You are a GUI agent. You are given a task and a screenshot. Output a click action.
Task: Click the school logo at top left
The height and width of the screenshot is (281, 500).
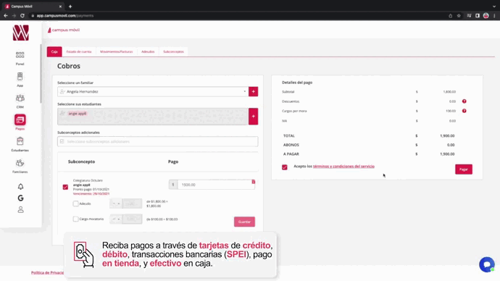pos(21,33)
